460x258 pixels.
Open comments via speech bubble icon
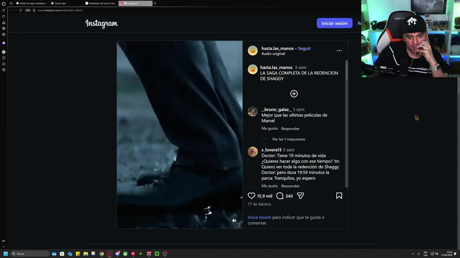tap(280, 196)
